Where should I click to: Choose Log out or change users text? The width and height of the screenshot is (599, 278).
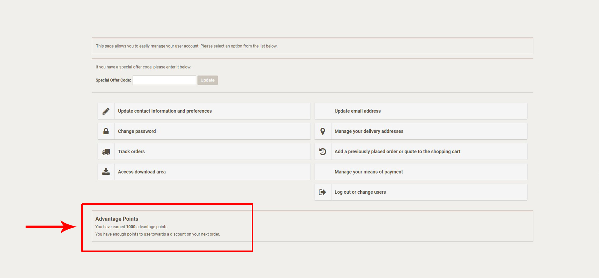[x=360, y=192]
